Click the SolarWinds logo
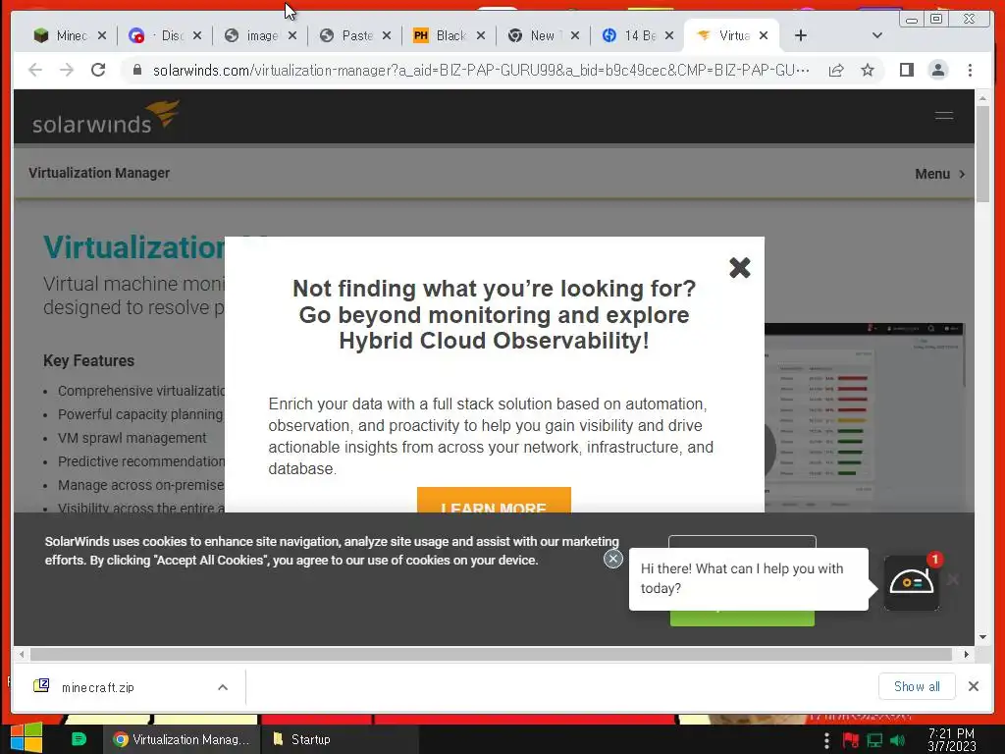The height and width of the screenshot is (754, 1005). click(x=106, y=117)
